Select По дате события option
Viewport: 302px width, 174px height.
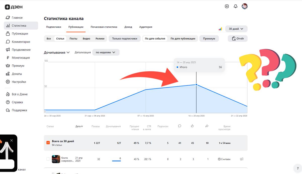(x=155, y=38)
